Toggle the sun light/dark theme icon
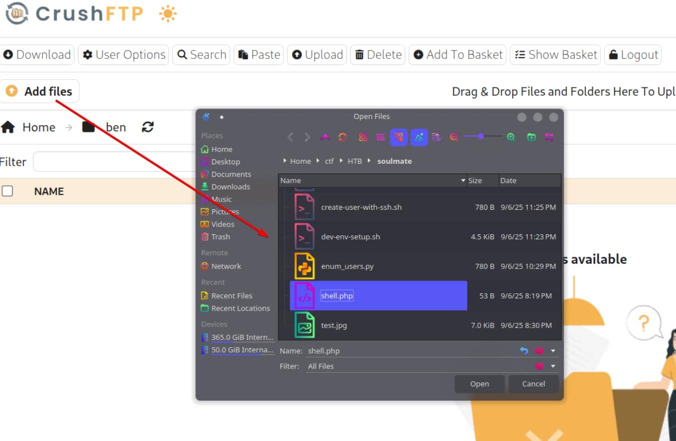Screen dimensions: 676x441 [x=168, y=14]
